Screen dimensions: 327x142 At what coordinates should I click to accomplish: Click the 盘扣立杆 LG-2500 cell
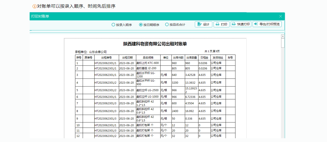pos(148,90)
